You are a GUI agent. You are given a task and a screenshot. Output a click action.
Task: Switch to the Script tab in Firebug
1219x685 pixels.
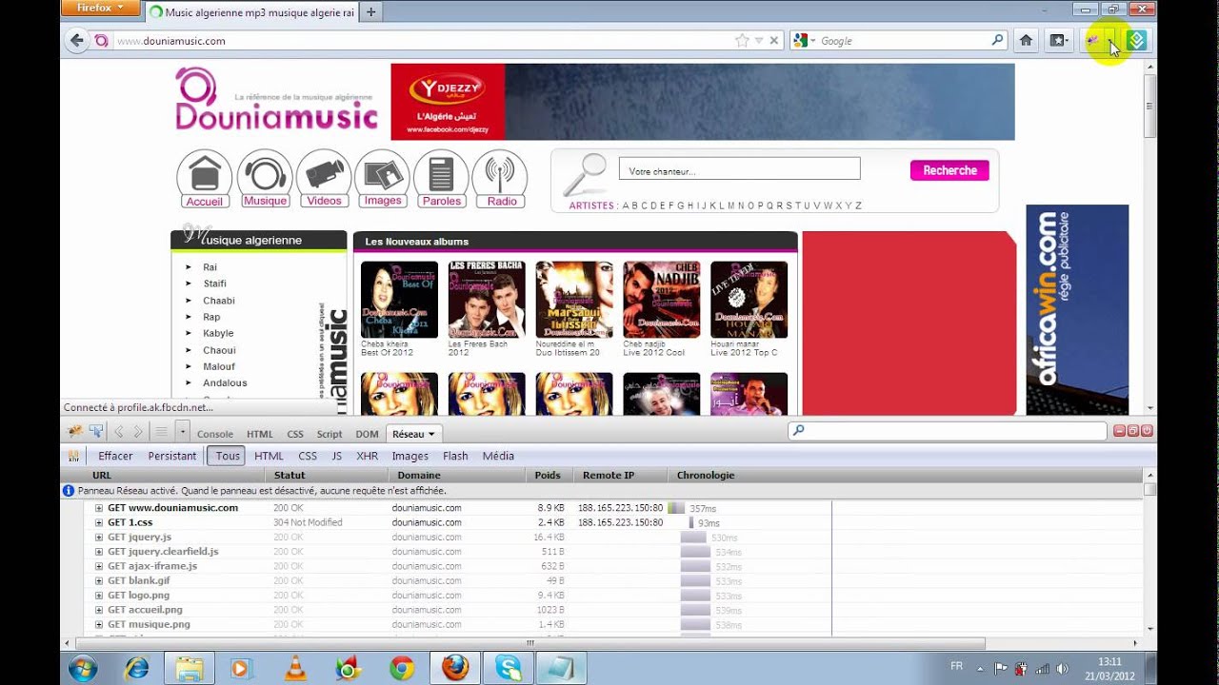coord(330,434)
